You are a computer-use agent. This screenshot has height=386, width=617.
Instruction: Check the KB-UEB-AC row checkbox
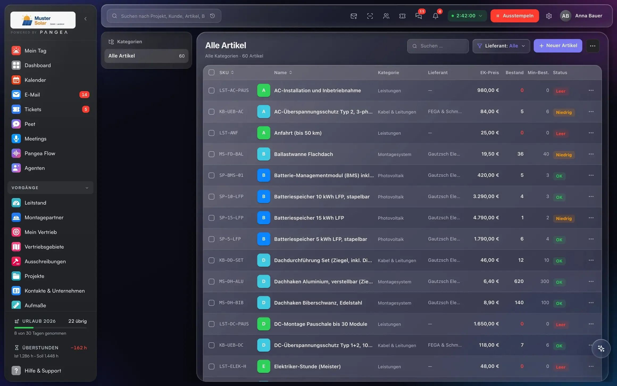(211, 112)
